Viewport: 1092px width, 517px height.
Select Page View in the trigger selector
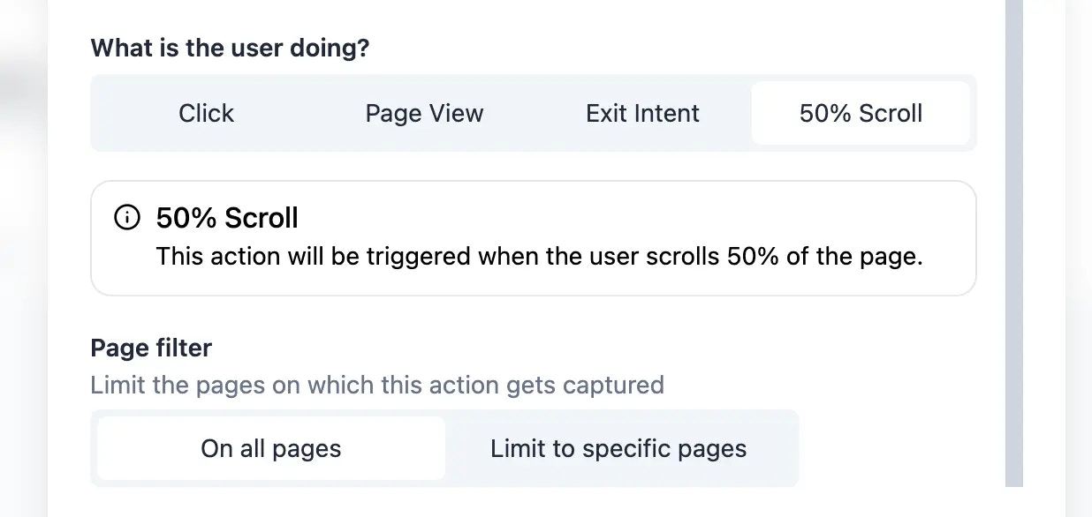[x=424, y=113]
